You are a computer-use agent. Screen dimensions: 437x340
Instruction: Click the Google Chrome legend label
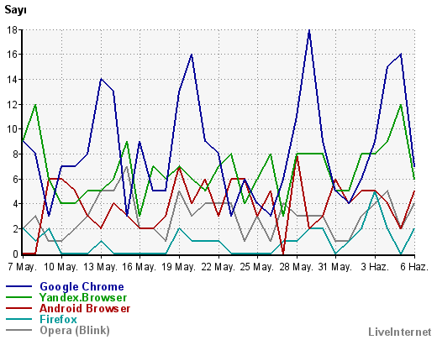point(82,287)
